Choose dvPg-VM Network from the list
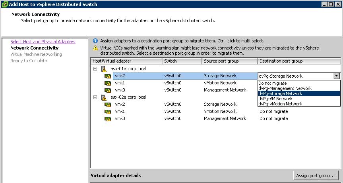 pos(299,99)
